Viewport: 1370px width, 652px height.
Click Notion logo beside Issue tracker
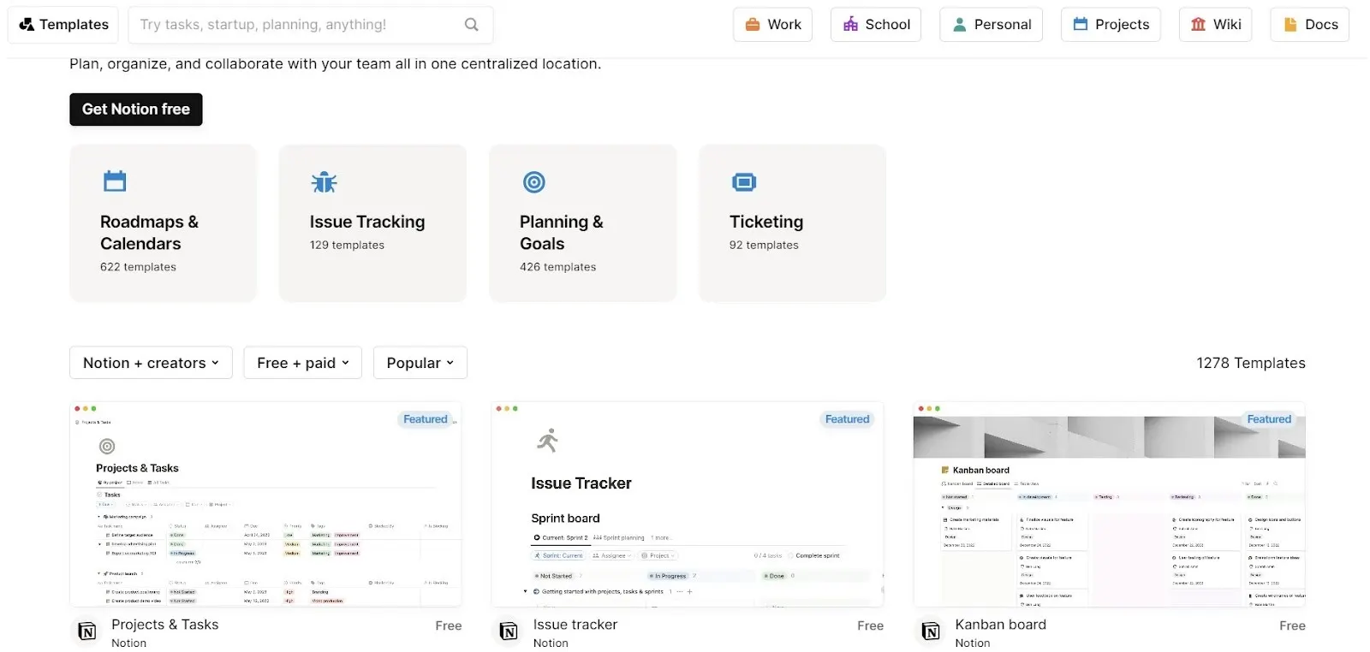pos(509,632)
